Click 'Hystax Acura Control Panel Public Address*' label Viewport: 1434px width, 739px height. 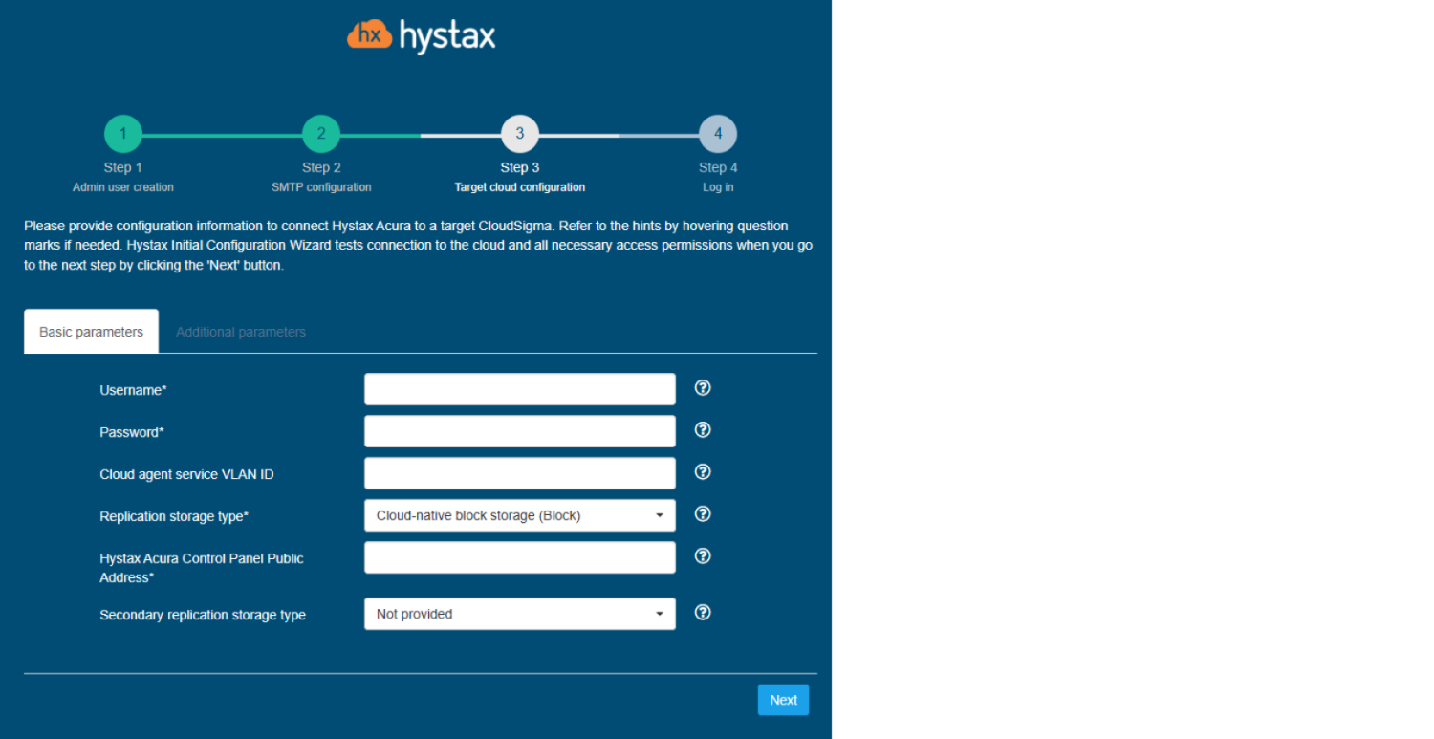pyautogui.click(x=202, y=568)
